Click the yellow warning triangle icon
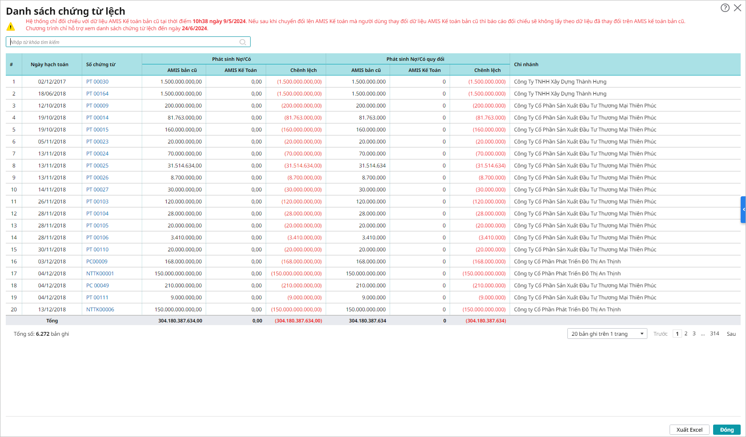Image resolution: width=746 pixels, height=437 pixels. [x=11, y=27]
